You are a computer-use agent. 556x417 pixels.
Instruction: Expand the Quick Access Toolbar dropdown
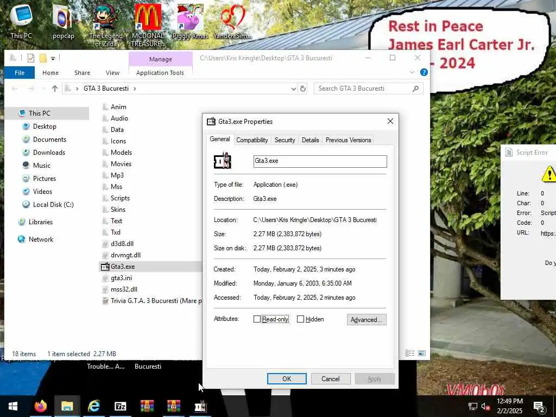[x=53, y=58]
